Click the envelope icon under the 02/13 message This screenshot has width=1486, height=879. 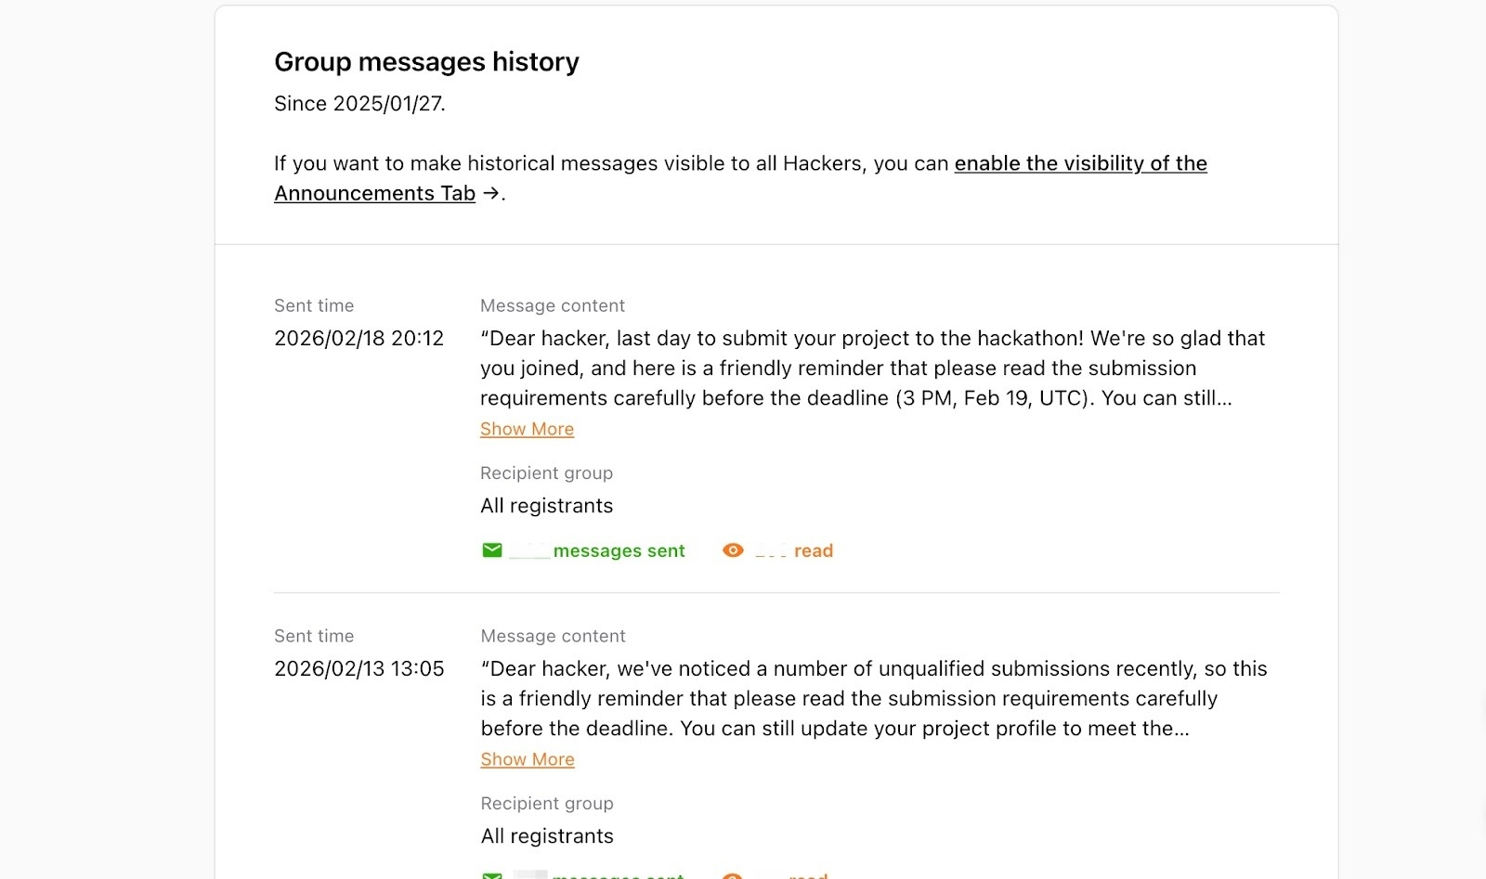click(492, 873)
